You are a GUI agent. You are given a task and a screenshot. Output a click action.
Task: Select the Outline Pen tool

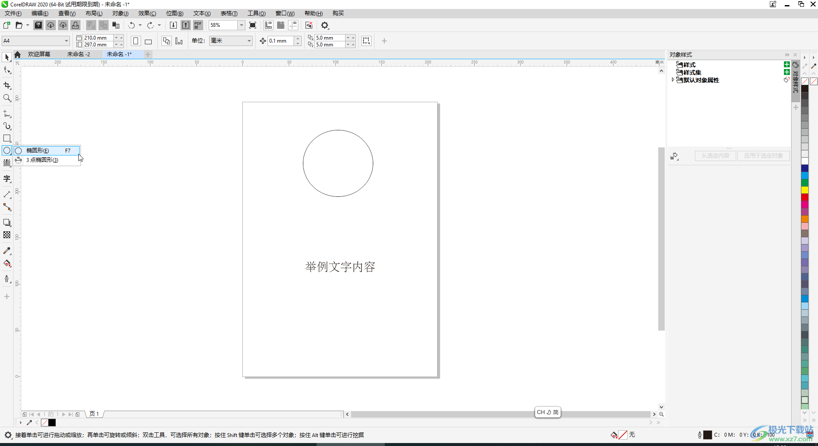pos(7,279)
